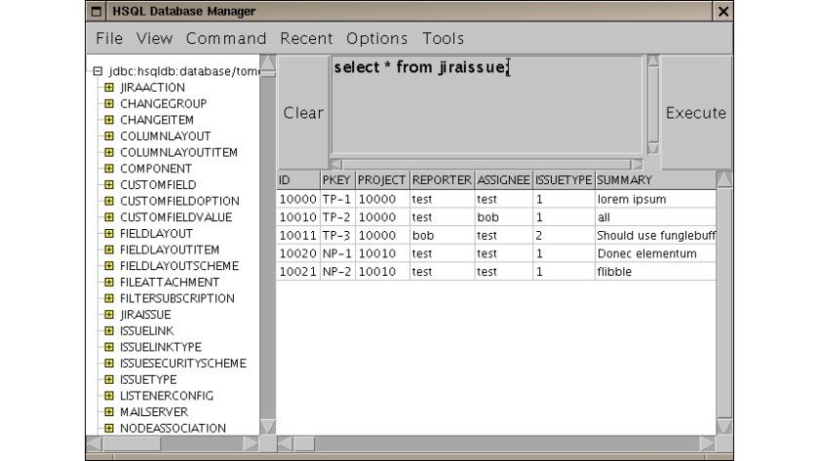Select the ISSUETYPE label in tree
Screen dimensions: 819x461
pyautogui.click(x=148, y=379)
